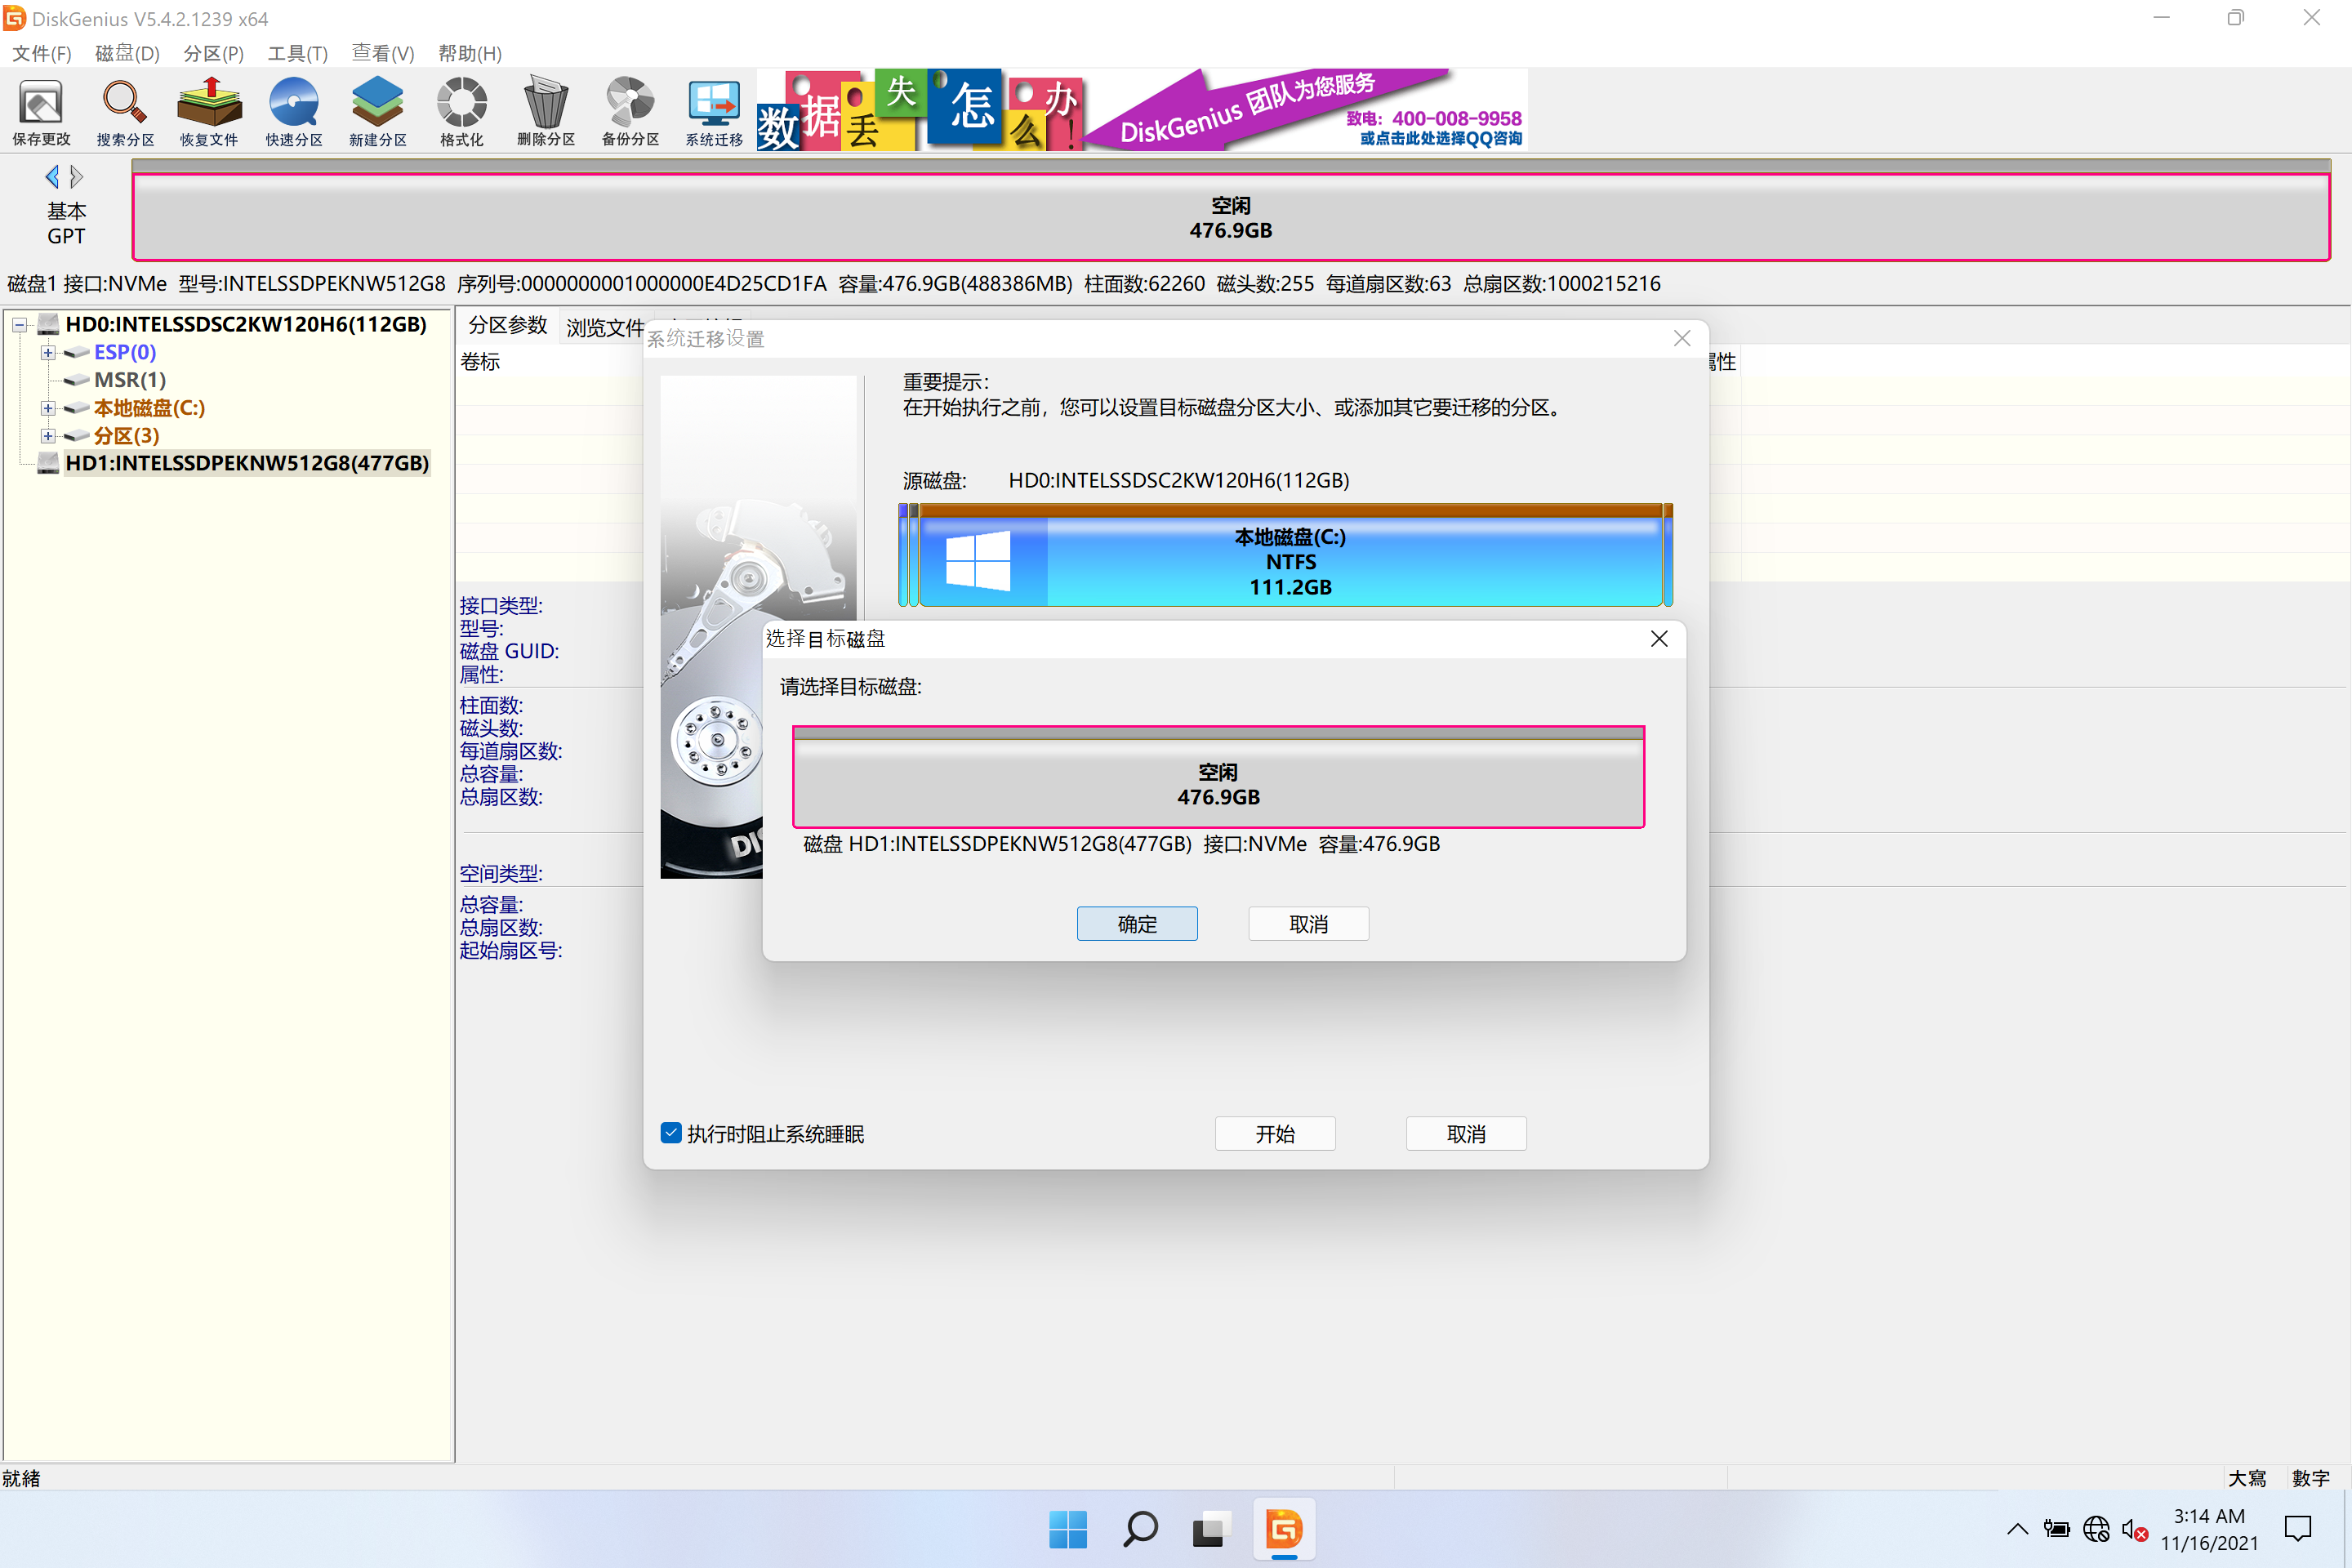Viewport: 2352px width, 1568px height.
Task: Click the 接口类型: label
Action: [x=501, y=605]
